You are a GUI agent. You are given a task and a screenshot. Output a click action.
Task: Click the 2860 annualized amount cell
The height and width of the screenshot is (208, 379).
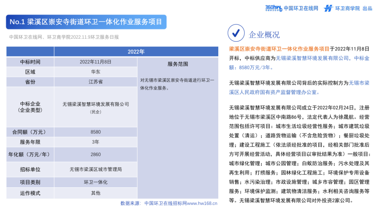tap(95, 154)
